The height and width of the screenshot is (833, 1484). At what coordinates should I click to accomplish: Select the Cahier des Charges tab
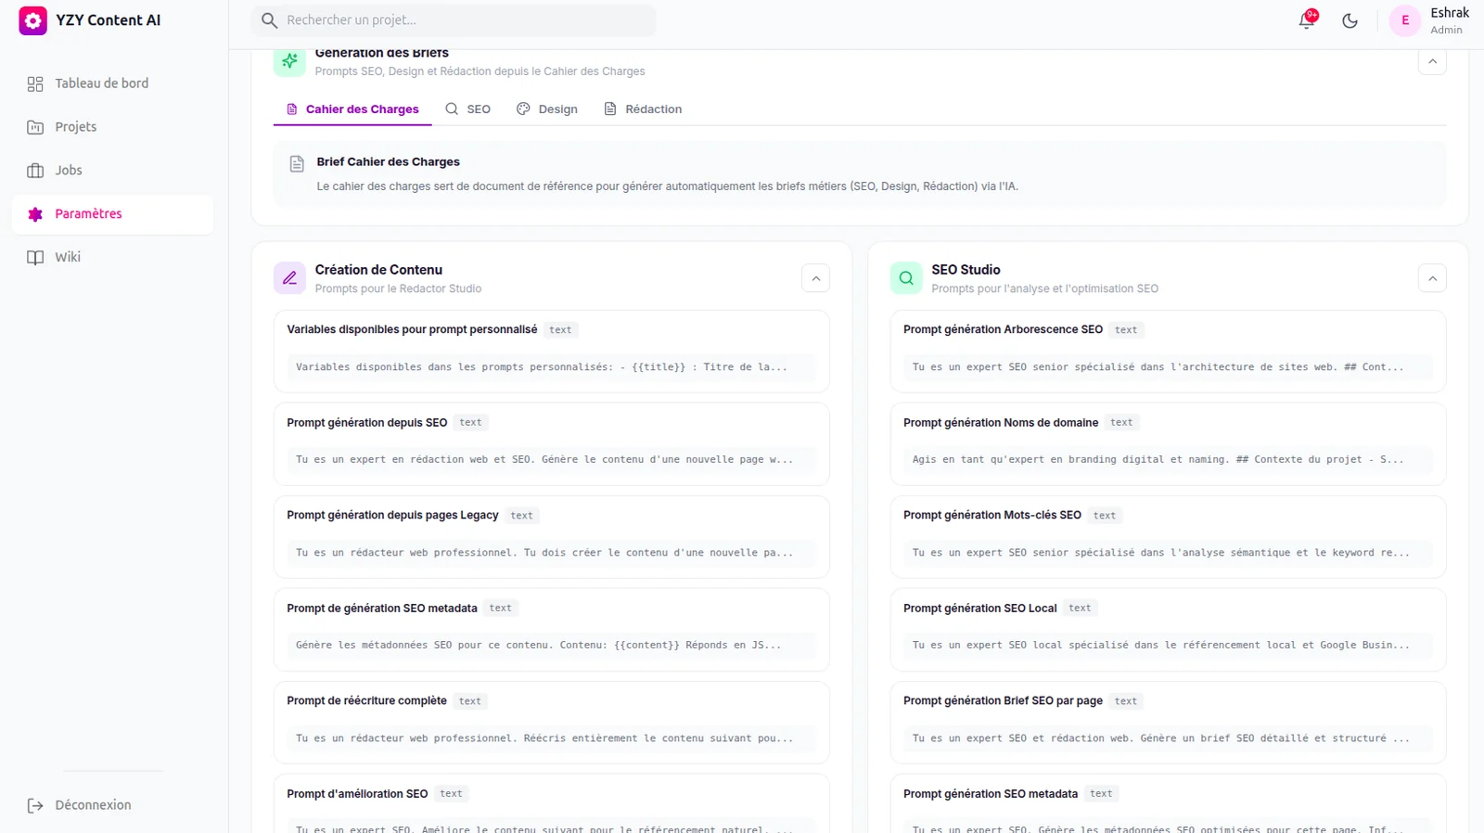pos(352,109)
